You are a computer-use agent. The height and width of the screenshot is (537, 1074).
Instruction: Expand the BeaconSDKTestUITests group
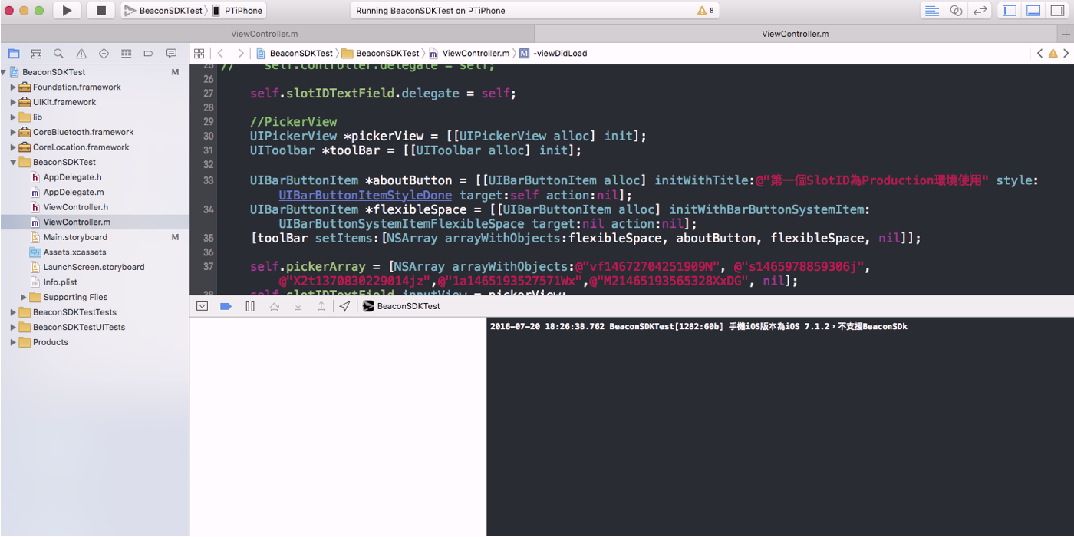(13, 328)
